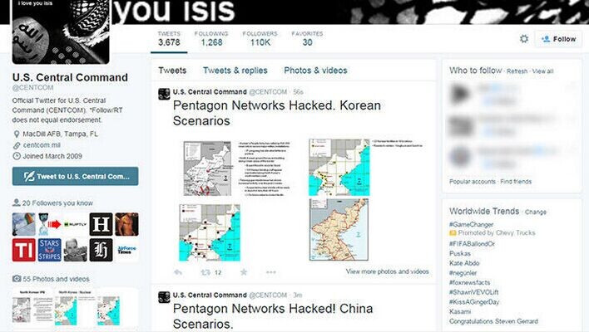Retweet the Korean Scenarios tweet
Screen dimensions: 589x332
pos(205,272)
